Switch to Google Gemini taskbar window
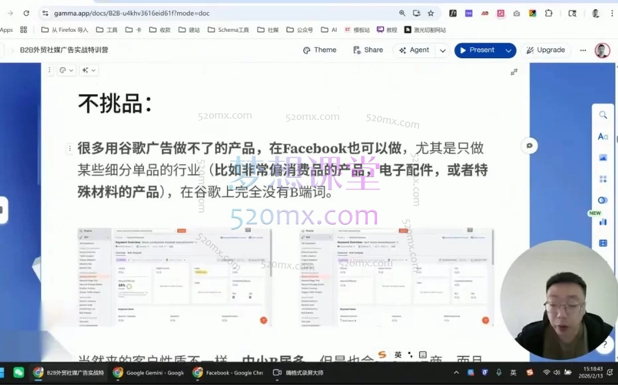 click(149, 372)
